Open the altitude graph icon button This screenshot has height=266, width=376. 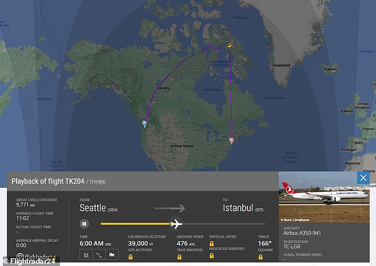click(112, 254)
